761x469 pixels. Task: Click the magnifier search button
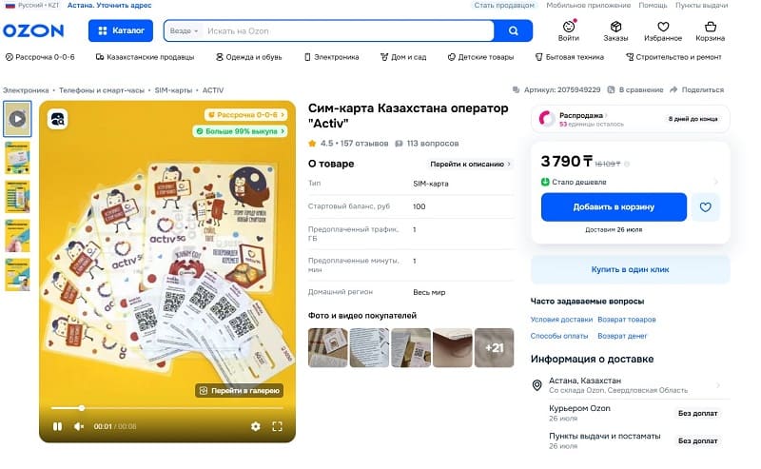[513, 31]
